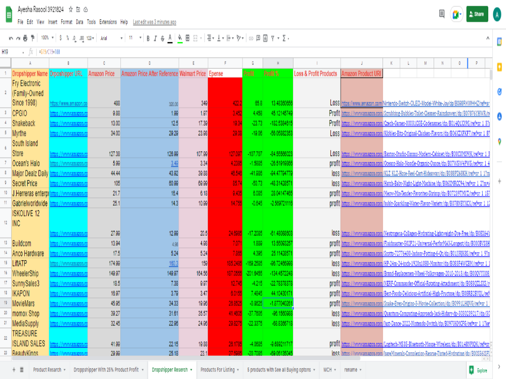Activate the paint format tool
This screenshot has width=506, height=379.
(x=32, y=38)
